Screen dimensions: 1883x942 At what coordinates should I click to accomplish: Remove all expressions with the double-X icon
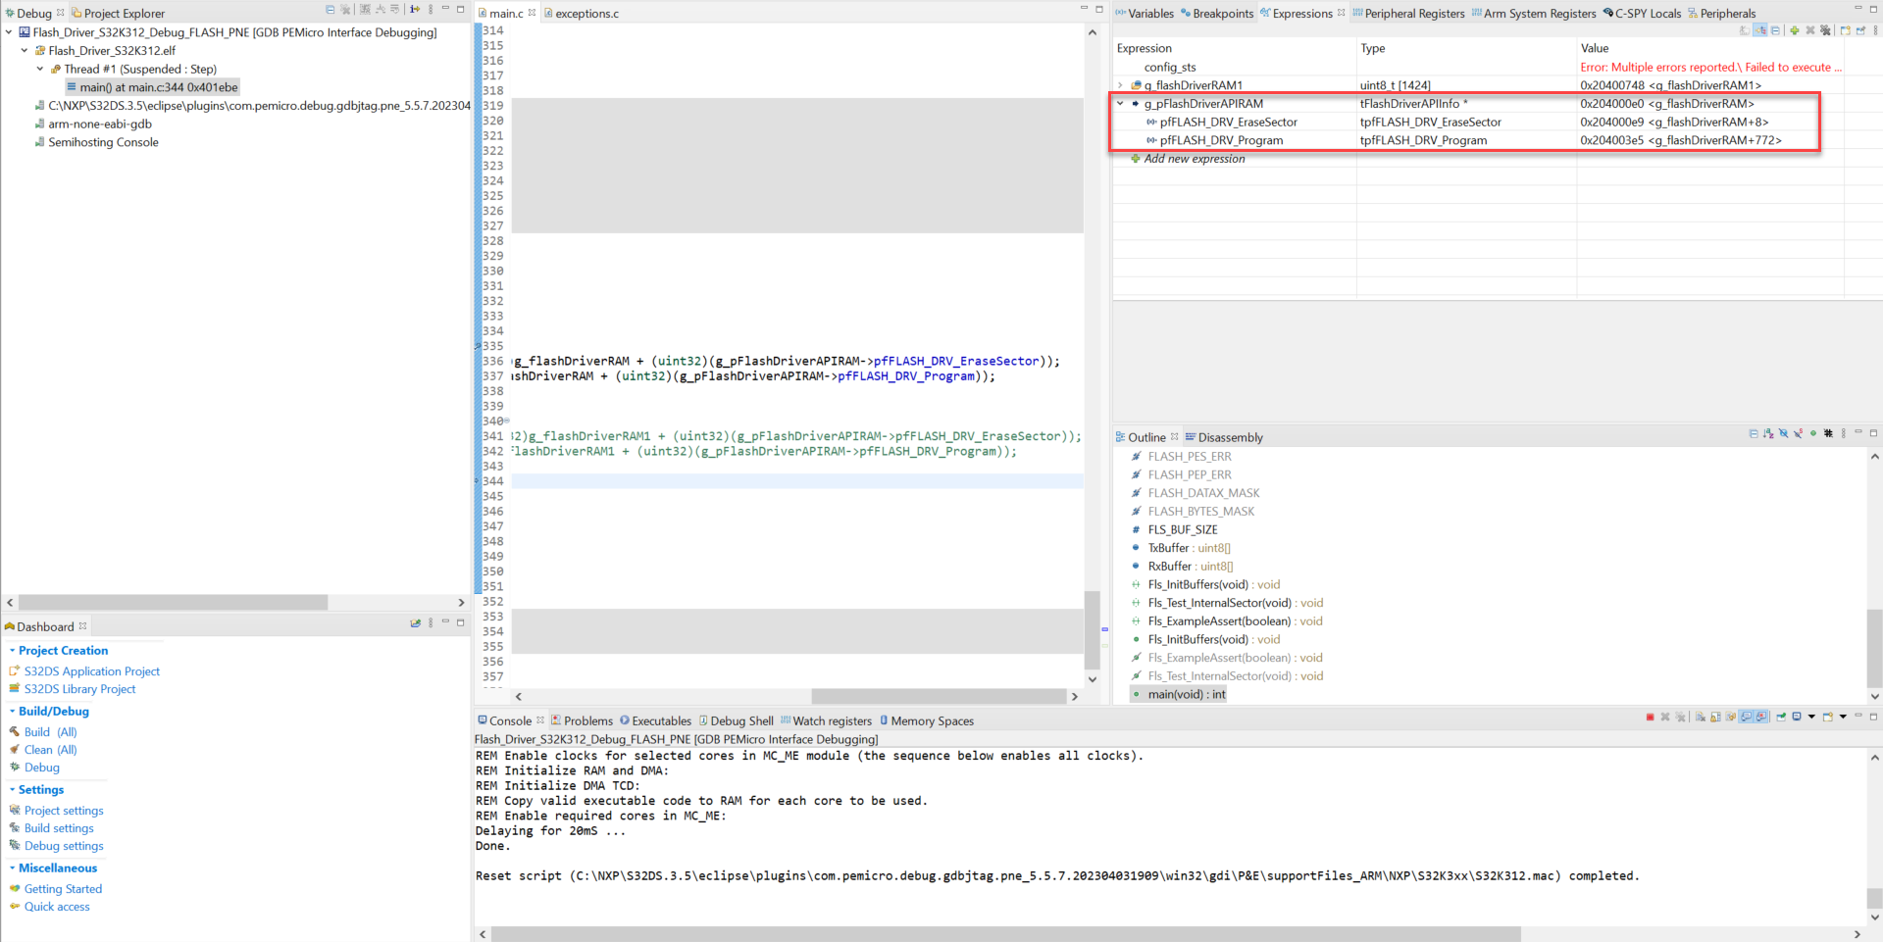(x=1825, y=29)
